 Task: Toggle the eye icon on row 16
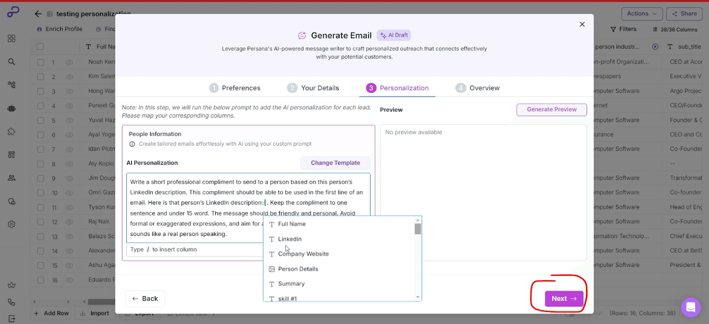[x=70, y=280]
